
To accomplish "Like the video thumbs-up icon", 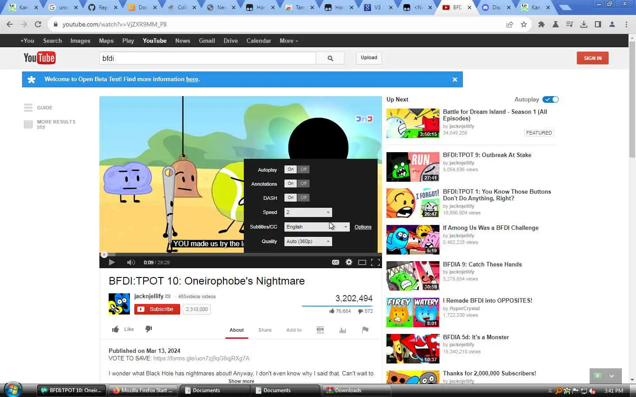I will click(x=116, y=329).
